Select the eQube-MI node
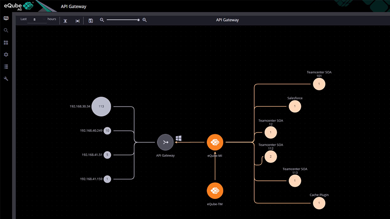390x219 pixels. tap(215, 142)
